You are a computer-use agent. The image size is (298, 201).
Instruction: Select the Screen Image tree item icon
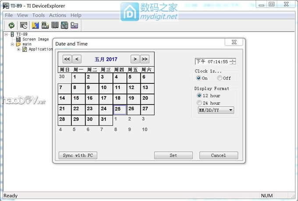[19, 39]
